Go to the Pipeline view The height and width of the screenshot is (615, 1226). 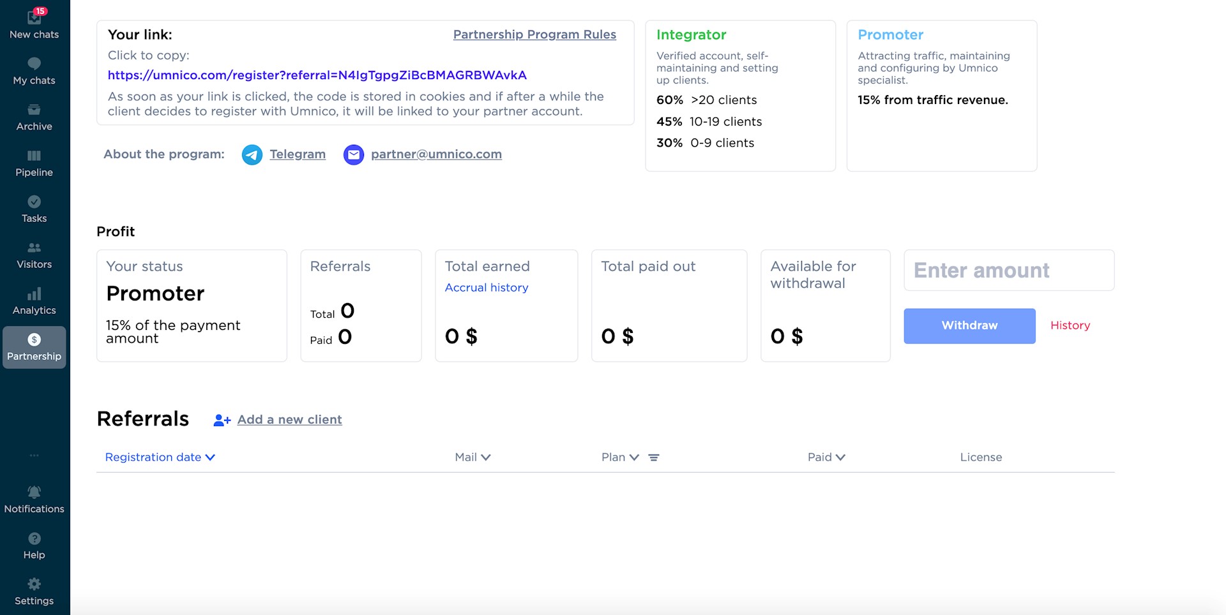(x=34, y=163)
